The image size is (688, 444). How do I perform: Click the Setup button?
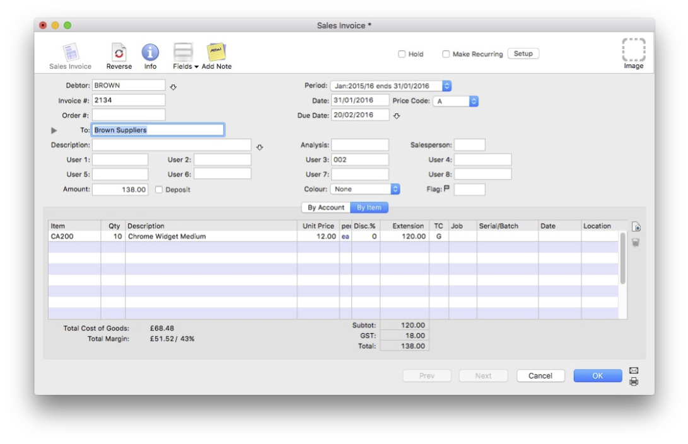(523, 54)
